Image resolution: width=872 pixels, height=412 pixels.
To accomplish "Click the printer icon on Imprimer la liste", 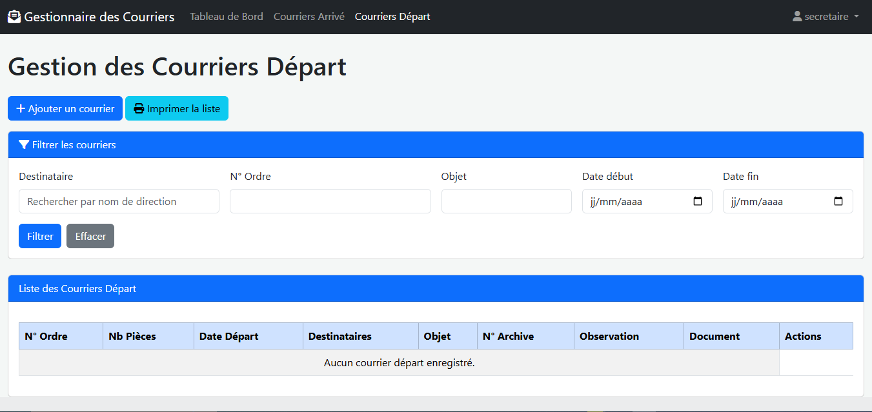I will click(x=139, y=108).
